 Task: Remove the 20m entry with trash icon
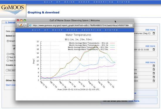tap(154, 77)
